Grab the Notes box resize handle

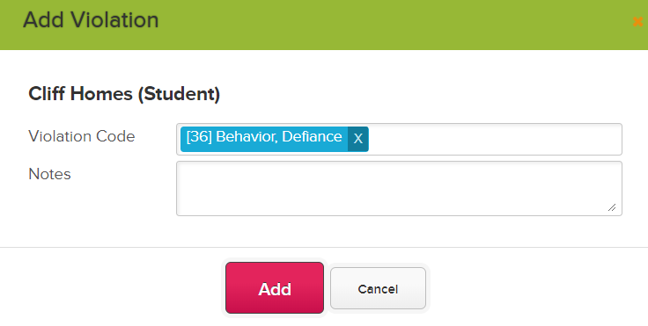click(x=612, y=207)
